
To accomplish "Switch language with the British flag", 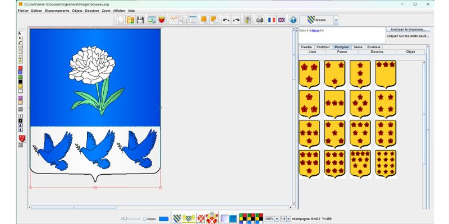I will click(281, 20).
